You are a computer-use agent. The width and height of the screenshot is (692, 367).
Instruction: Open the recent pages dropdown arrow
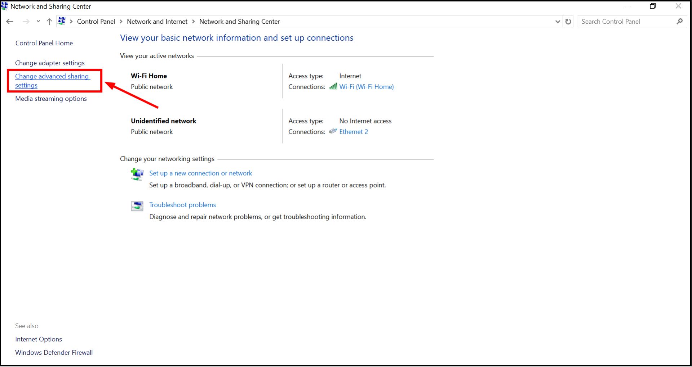[38, 21]
